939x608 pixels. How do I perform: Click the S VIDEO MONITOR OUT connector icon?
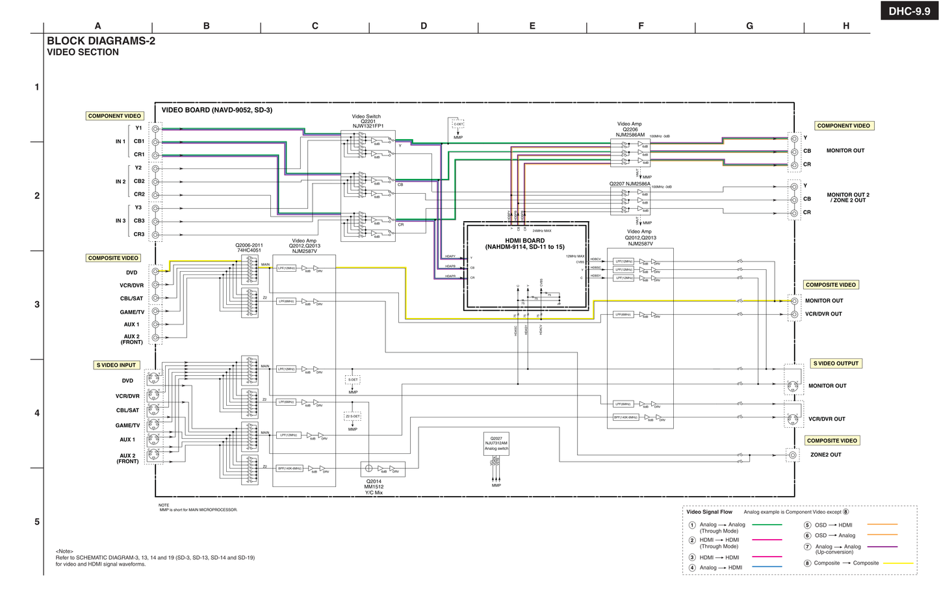(x=793, y=385)
